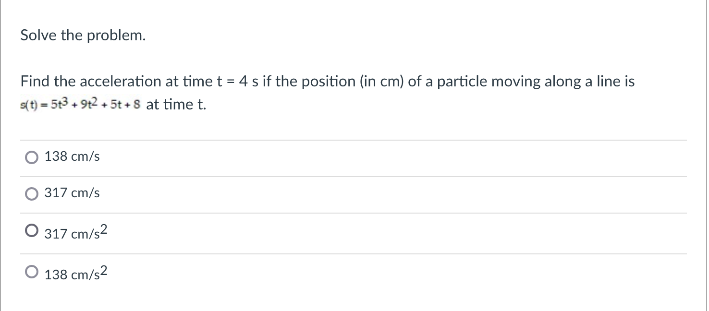
Task: Select the 317 cm/s radio button
Action: [x=32, y=193]
